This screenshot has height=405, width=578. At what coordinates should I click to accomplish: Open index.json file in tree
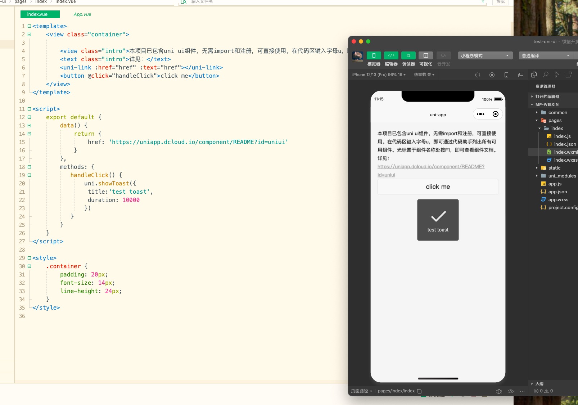pos(562,144)
